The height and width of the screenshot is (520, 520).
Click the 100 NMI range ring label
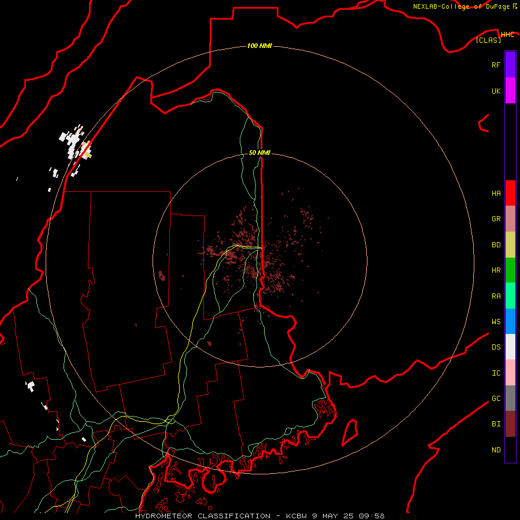pos(259,46)
